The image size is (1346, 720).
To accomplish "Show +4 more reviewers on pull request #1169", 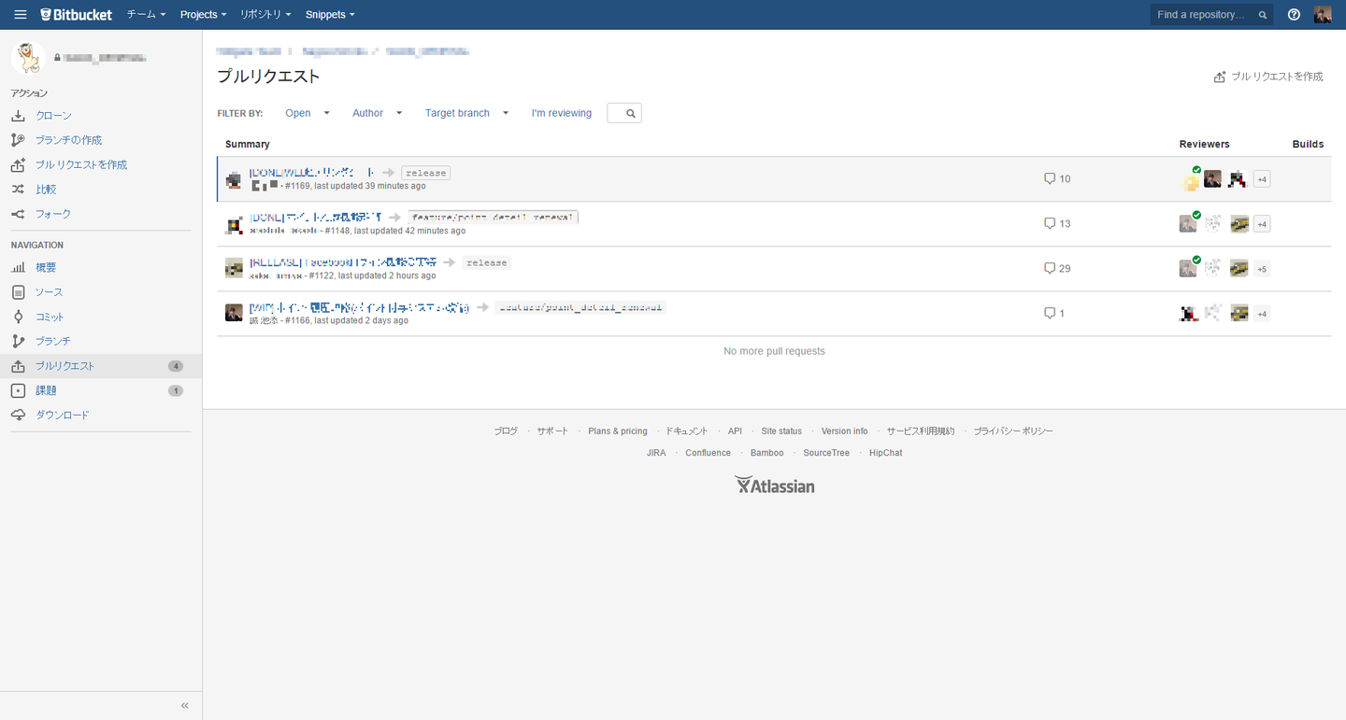I will (1262, 179).
